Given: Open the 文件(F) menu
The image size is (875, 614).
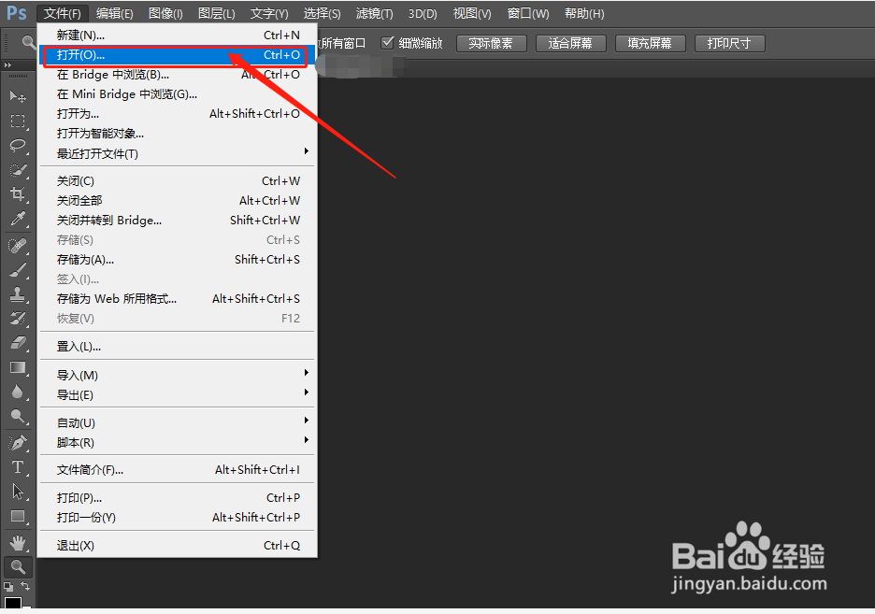Looking at the screenshot, I should 63,13.
